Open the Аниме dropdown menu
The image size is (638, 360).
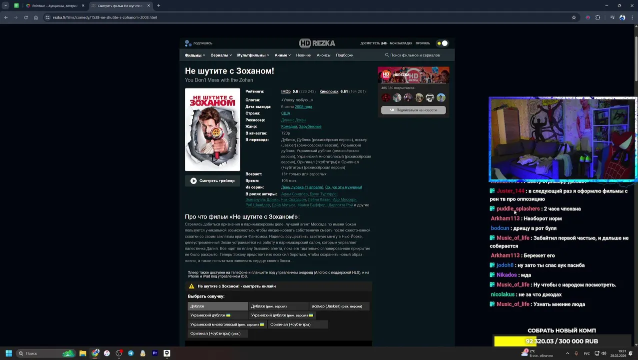point(283,55)
